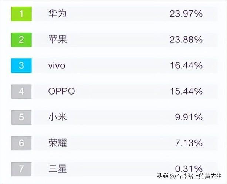Select the gray rank 5 badge

[21, 117]
